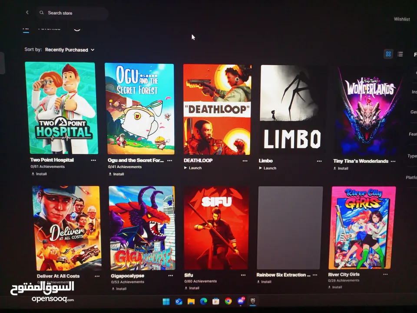The image size is (417, 313).
Task: Open options menu for Two Point Hospital
Action: pyautogui.click(x=93, y=160)
